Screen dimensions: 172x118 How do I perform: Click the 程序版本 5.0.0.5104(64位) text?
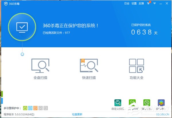[x=19, y=114]
